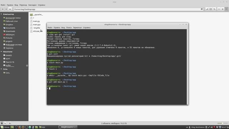Open the clock showing 06:47
The image size is (229, 129).
pos(224,127)
